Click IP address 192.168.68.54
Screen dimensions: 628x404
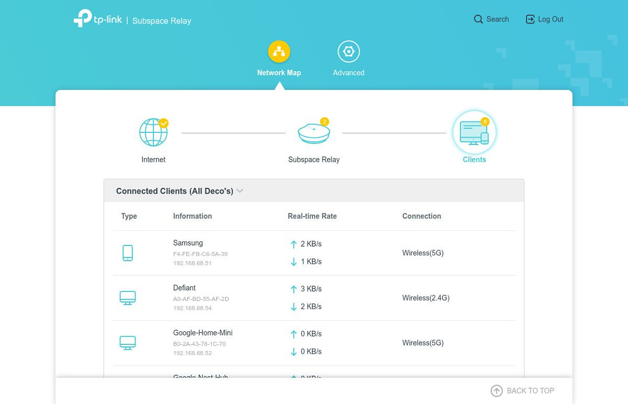tap(193, 308)
